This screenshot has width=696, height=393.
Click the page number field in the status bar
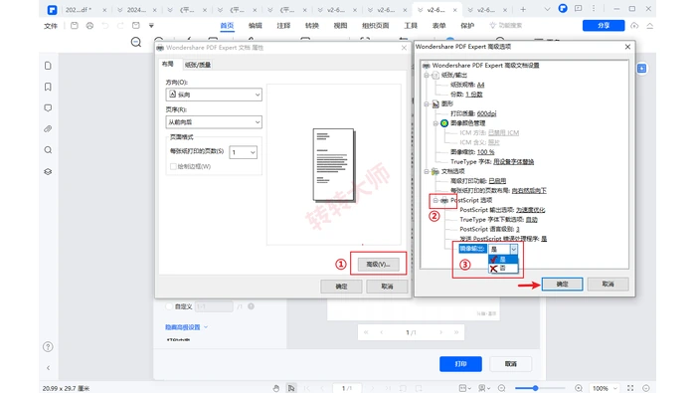[347, 388]
